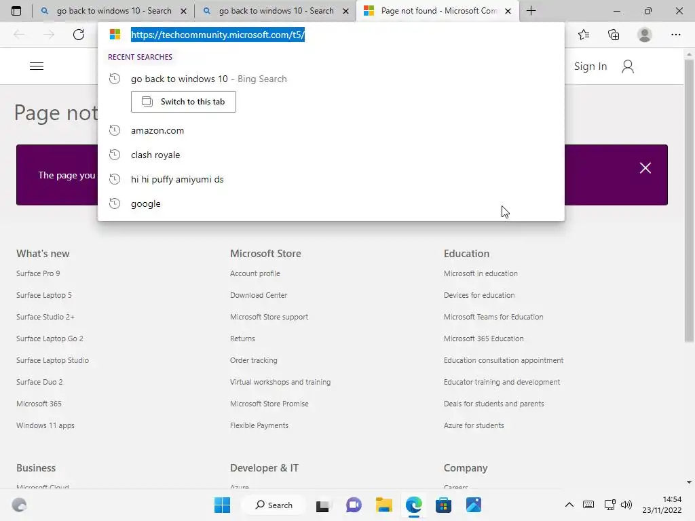Open Surface Laptop Go 2 link

tap(50, 339)
